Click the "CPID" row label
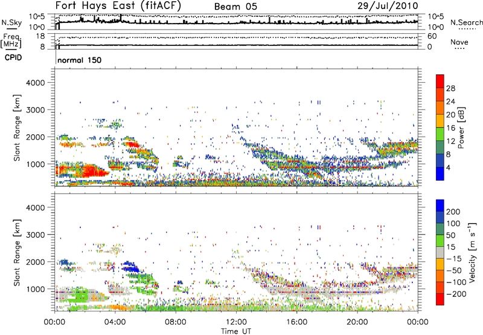 (13, 57)
